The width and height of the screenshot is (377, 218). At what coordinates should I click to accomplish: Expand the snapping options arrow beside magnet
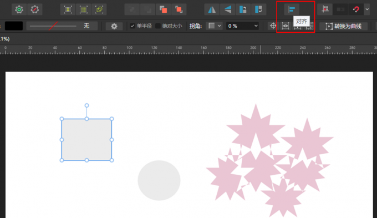coord(367,9)
